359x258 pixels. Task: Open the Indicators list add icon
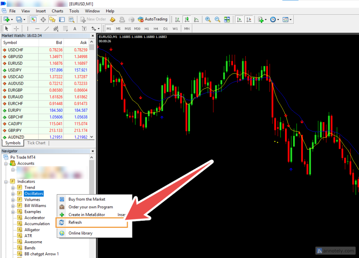pyautogui.click(x=260, y=19)
